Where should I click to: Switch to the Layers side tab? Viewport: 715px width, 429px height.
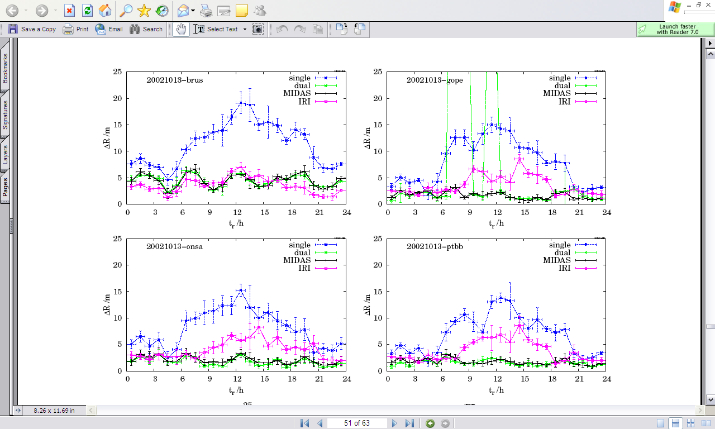[x=5, y=154]
